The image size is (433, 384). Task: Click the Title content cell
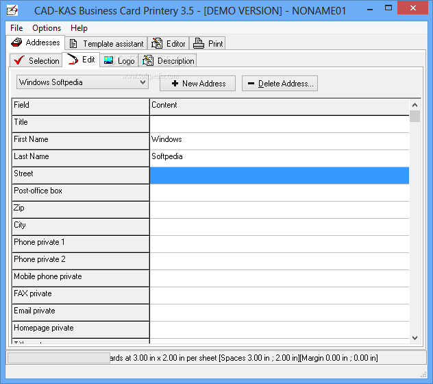(x=280, y=124)
